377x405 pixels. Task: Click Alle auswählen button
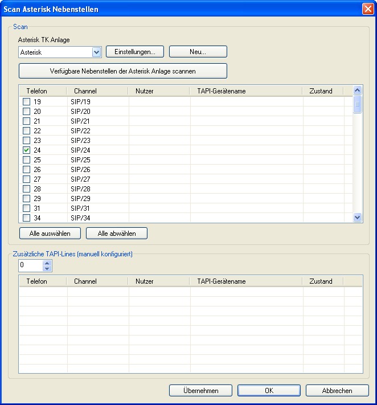pos(50,234)
